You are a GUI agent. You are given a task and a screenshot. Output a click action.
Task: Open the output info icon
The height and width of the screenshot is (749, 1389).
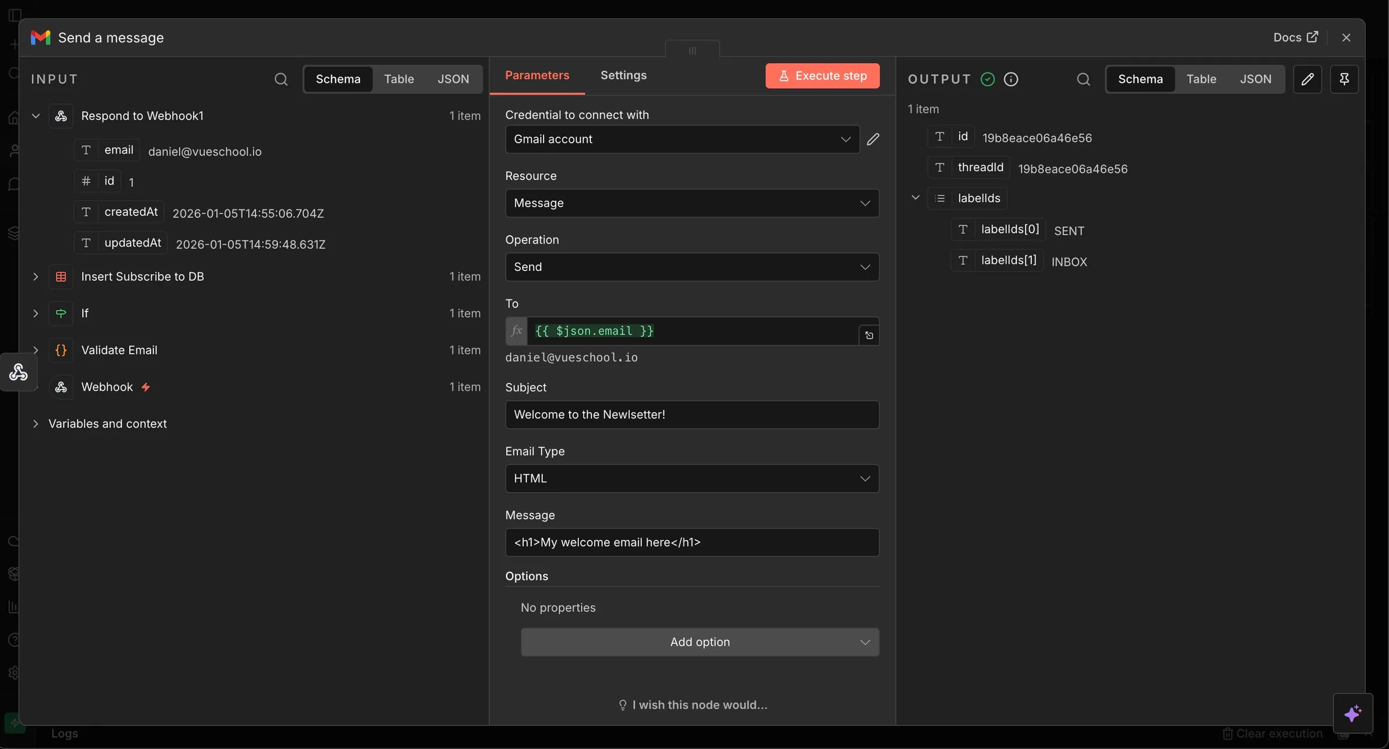[1011, 79]
